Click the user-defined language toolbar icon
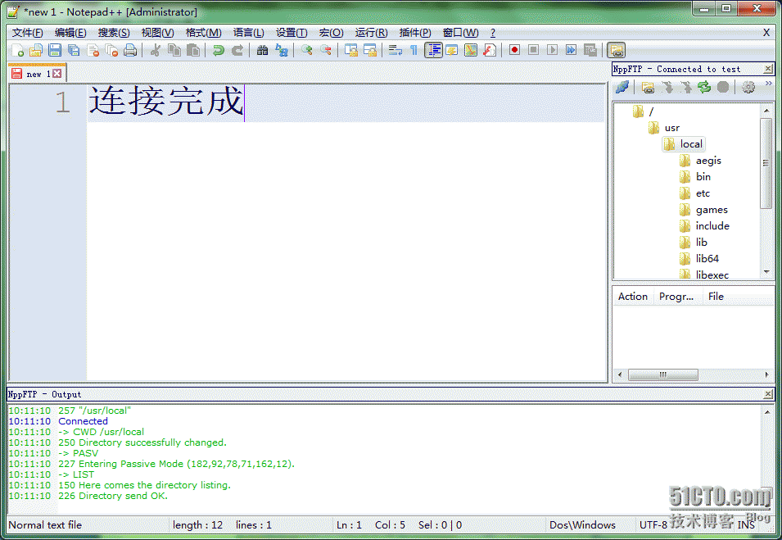The image size is (782, 540). [x=452, y=50]
